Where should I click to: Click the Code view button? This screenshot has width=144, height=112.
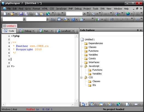9,31
